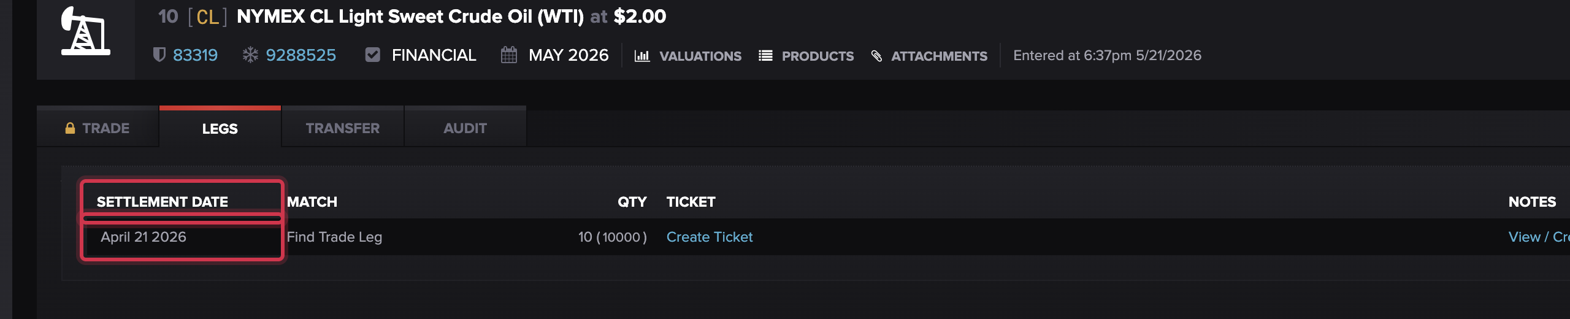
Task: Open the AUDIT tab
Action: [x=465, y=128]
